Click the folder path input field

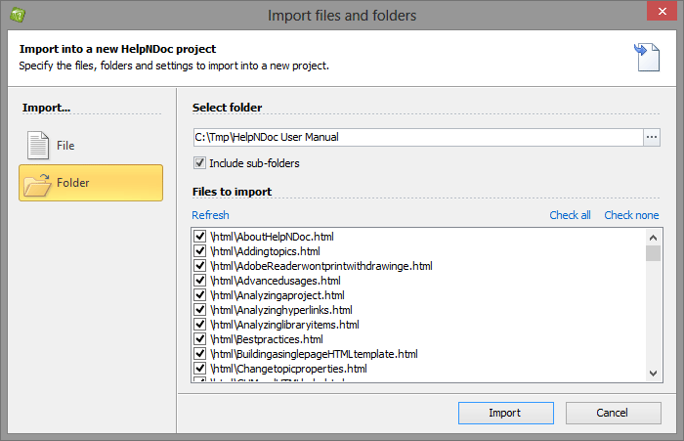click(x=418, y=137)
